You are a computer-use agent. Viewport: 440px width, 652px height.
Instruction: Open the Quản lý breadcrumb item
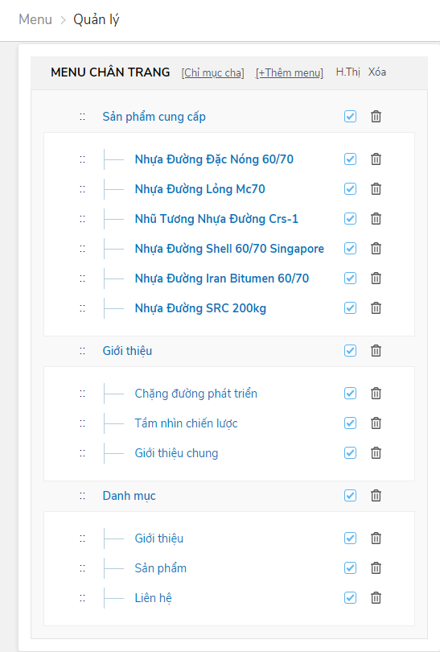97,19
